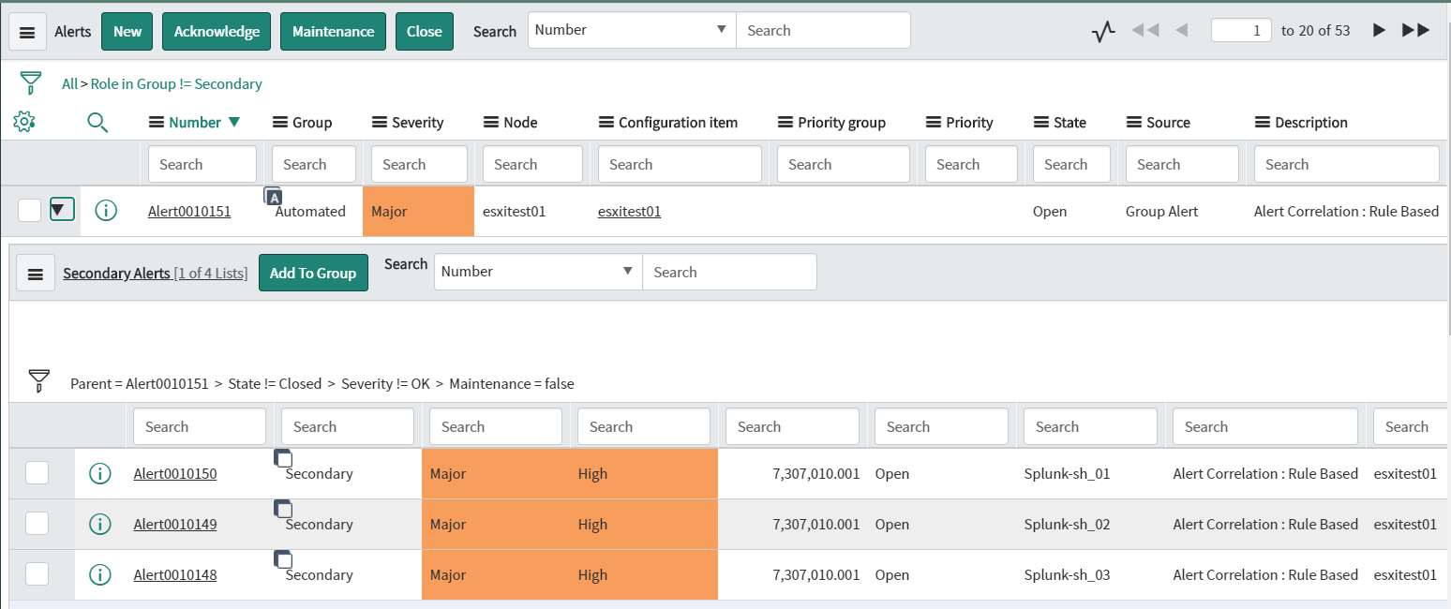The image size is (1451, 609).
Task: Tick the checkbox beside Alert0010149
Action: point(37,524)
